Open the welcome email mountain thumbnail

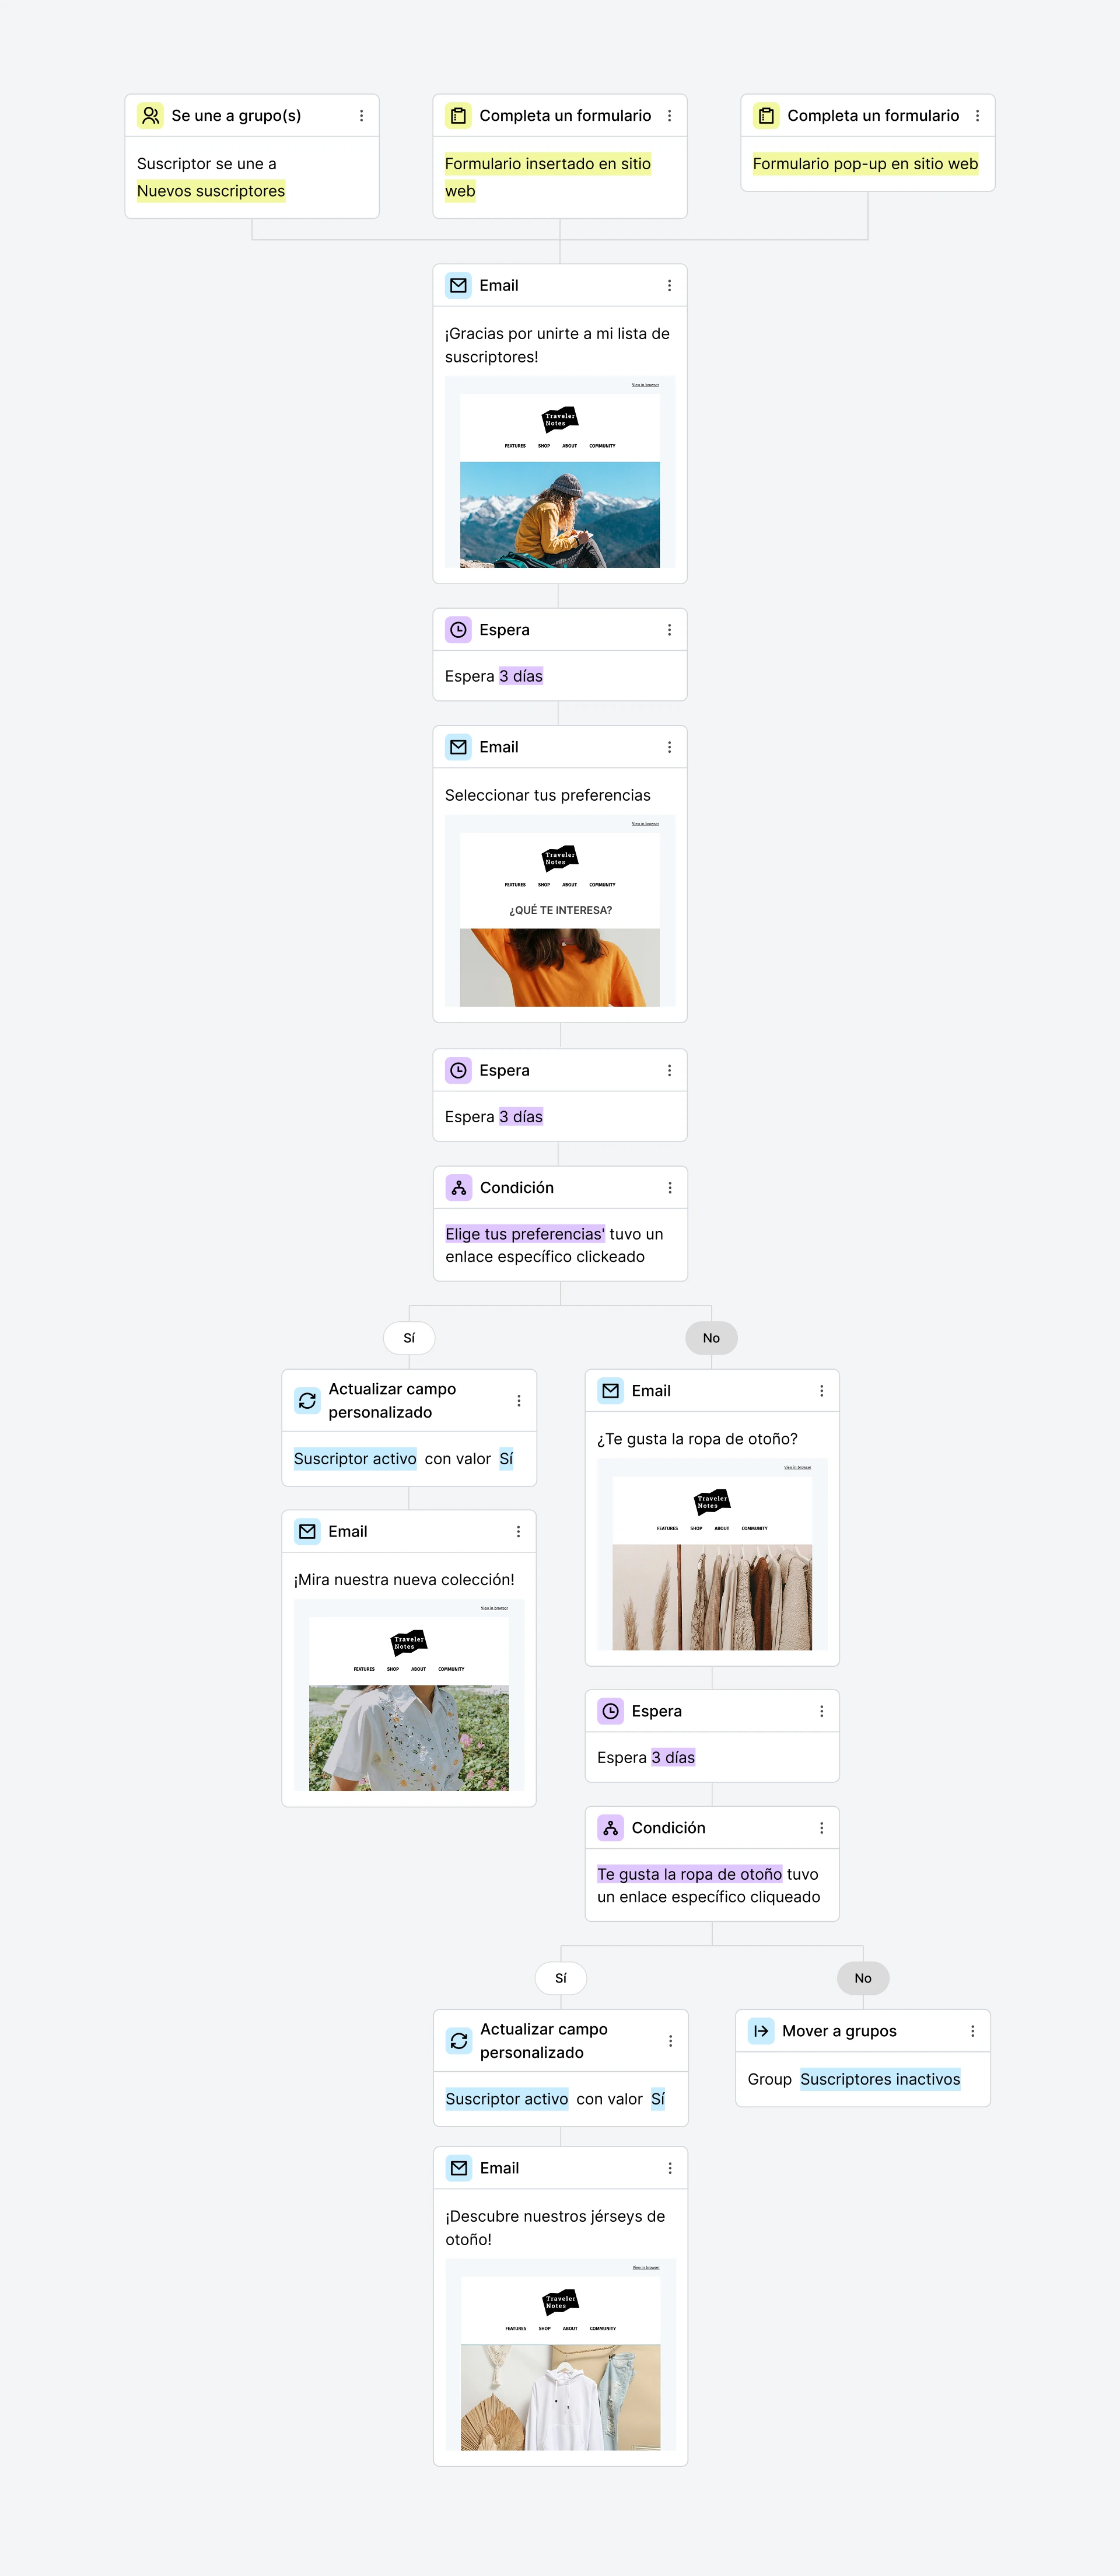tap(559, 472)
